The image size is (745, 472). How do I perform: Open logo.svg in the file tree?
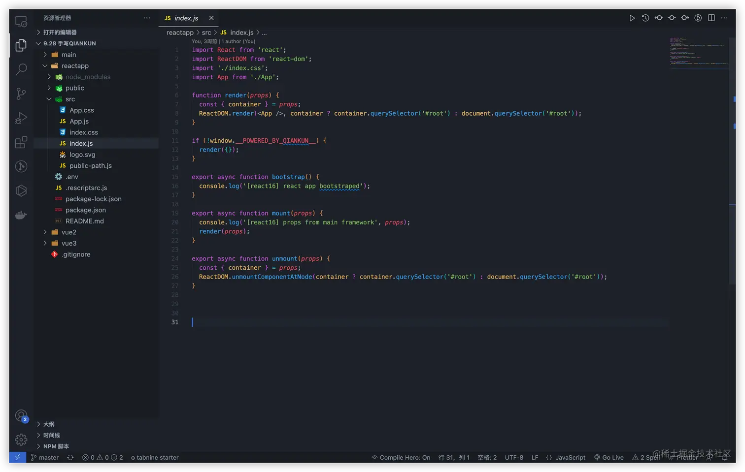[96, 155]
